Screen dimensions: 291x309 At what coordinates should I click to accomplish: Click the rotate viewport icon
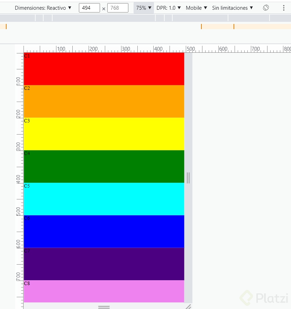(x=266, y=8)
